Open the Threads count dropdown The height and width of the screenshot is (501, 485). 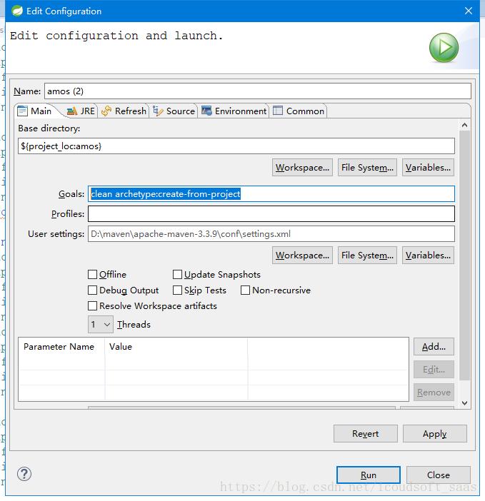[101, 325]
